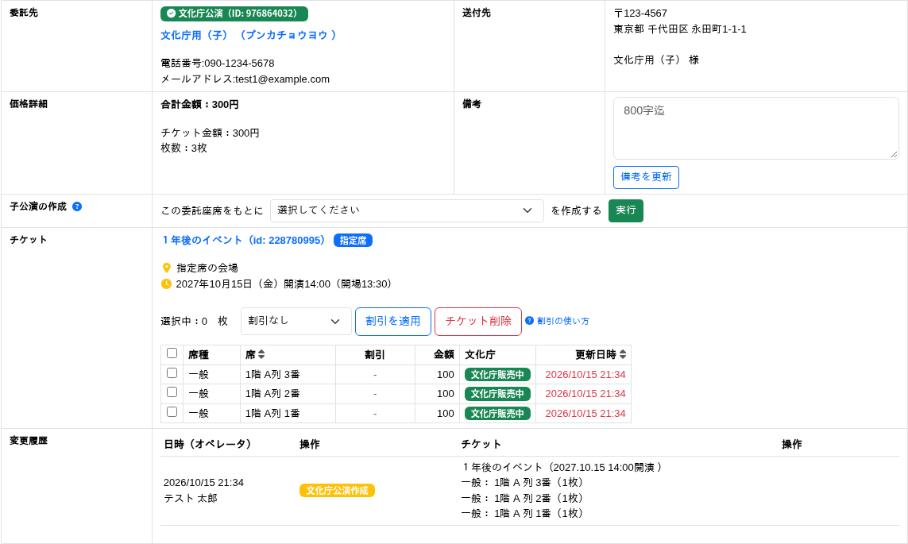Click the 実行 button
Viewport: 908px width, 544px height.
(625, 210)
